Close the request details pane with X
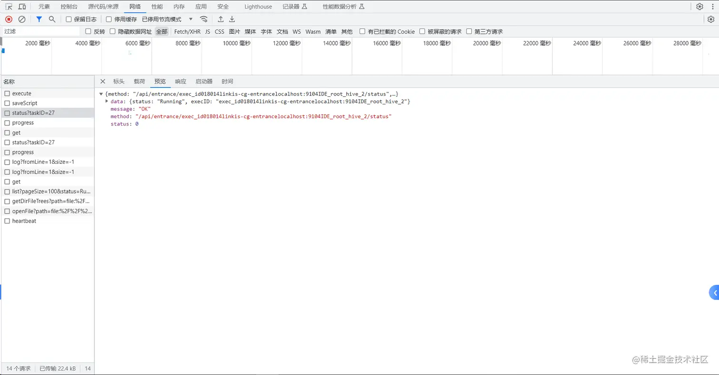This screenshot has height=375, width=719. tap(103, 81)
